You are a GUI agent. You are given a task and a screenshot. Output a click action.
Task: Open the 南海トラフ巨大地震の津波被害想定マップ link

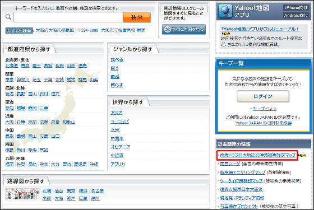click(258, 155)
